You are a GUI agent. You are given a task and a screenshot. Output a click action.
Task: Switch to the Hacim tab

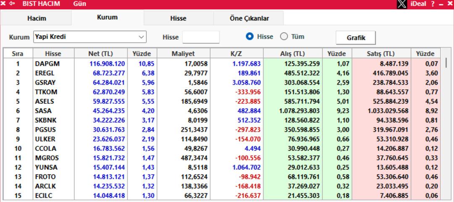[37, 18]
